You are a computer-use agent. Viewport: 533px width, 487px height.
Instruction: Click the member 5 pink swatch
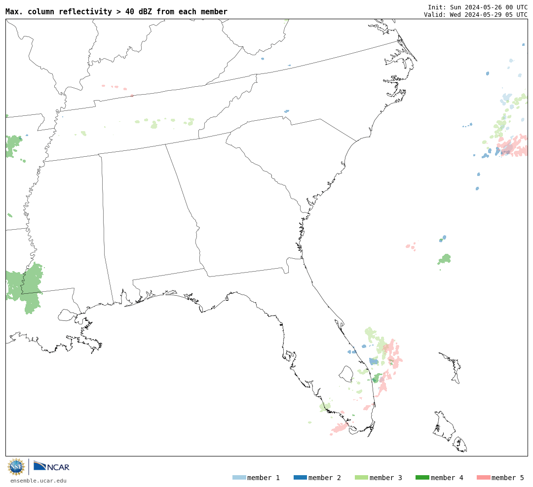tap(483, 478)
